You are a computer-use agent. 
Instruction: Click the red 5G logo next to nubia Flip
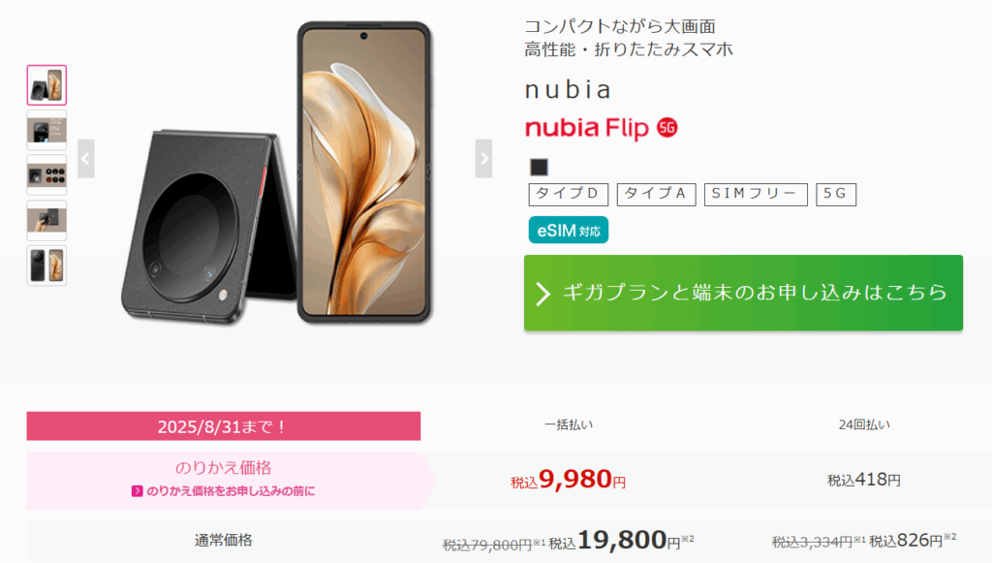(666, 128)
